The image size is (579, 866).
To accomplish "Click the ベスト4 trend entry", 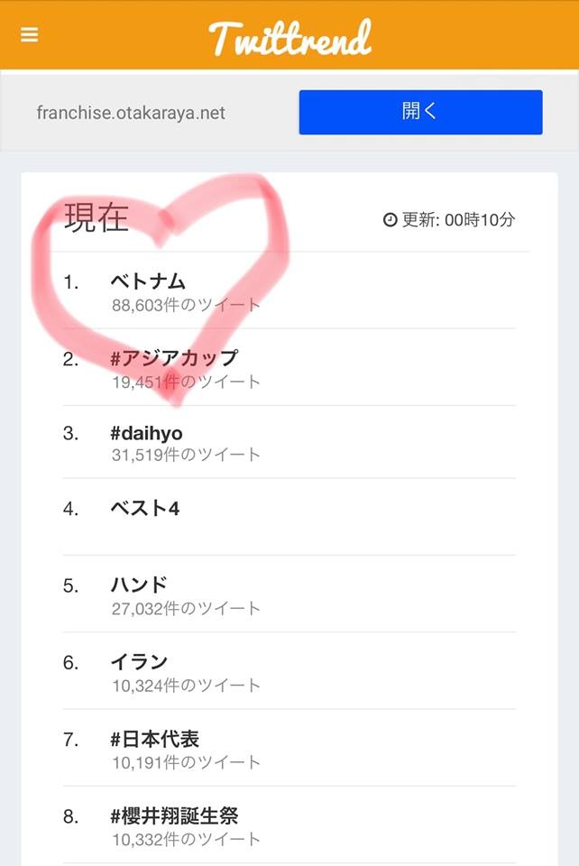I will pyautogui.click(x=144, y=509).
